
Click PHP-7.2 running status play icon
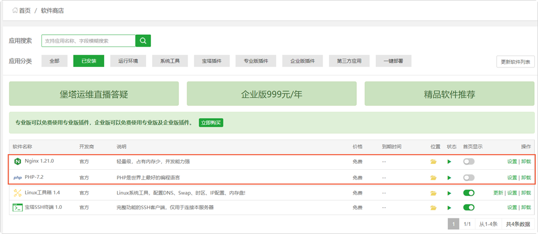449,178
